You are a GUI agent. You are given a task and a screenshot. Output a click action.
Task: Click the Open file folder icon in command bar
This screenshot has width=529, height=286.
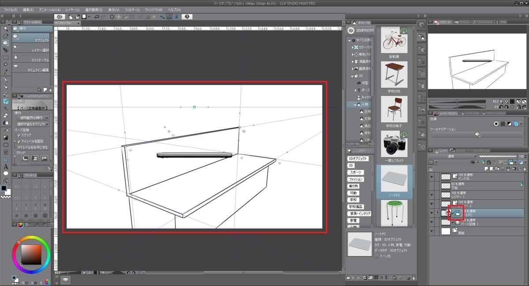77,17
